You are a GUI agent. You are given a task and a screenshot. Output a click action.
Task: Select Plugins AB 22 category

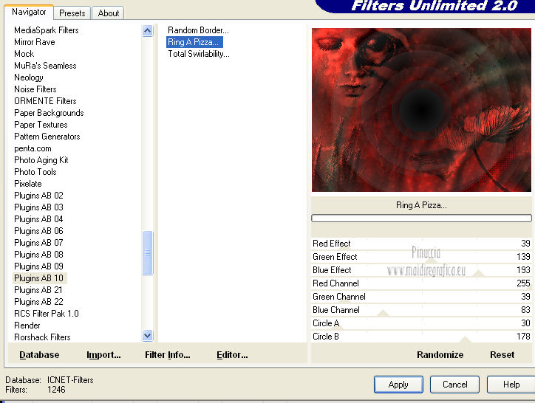click(x=38, y=302)
